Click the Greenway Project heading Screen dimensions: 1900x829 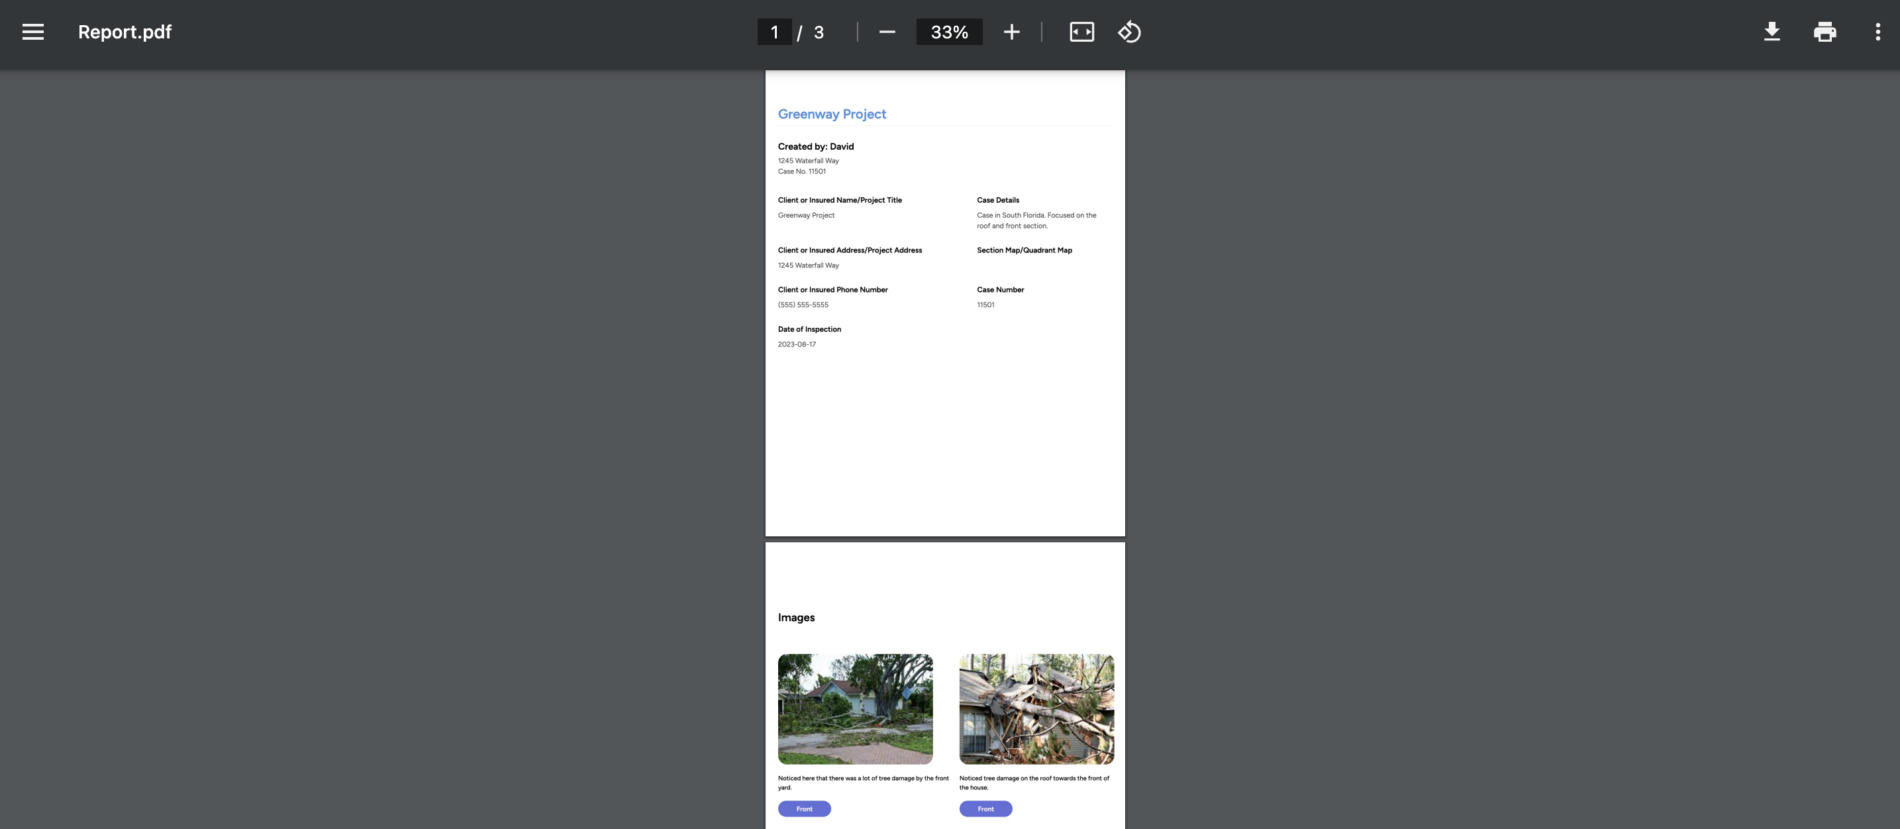(x=831, y=115)
